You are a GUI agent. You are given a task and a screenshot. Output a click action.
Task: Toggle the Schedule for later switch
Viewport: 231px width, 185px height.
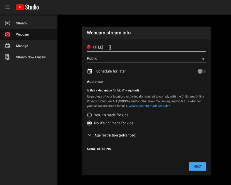click(x=202, y=71)
